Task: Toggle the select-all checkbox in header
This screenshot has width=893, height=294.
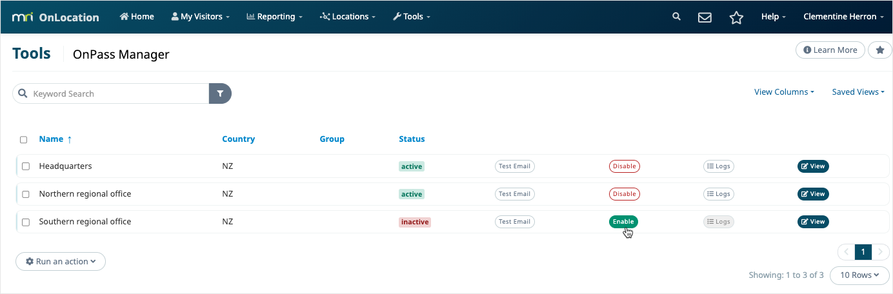Action: coord(24,139)
